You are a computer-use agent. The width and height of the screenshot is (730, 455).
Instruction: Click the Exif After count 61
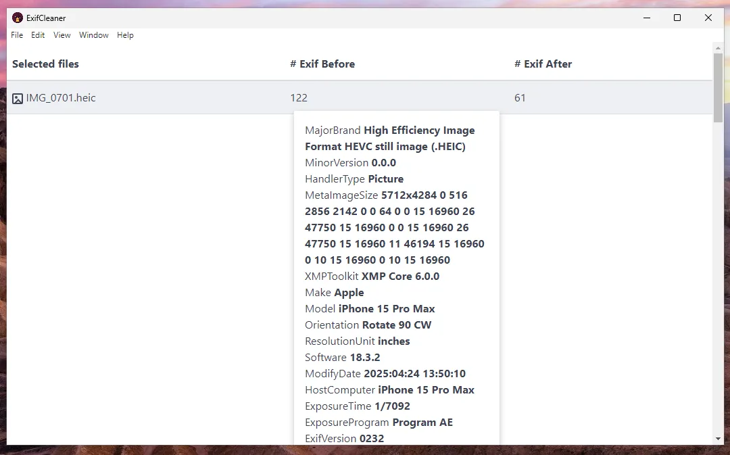[520, 98]
